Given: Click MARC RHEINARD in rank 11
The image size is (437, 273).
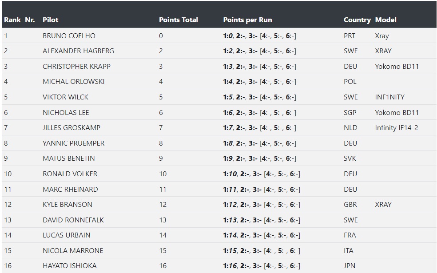Looking at the screenshot, I should click(x=70, y=190).
